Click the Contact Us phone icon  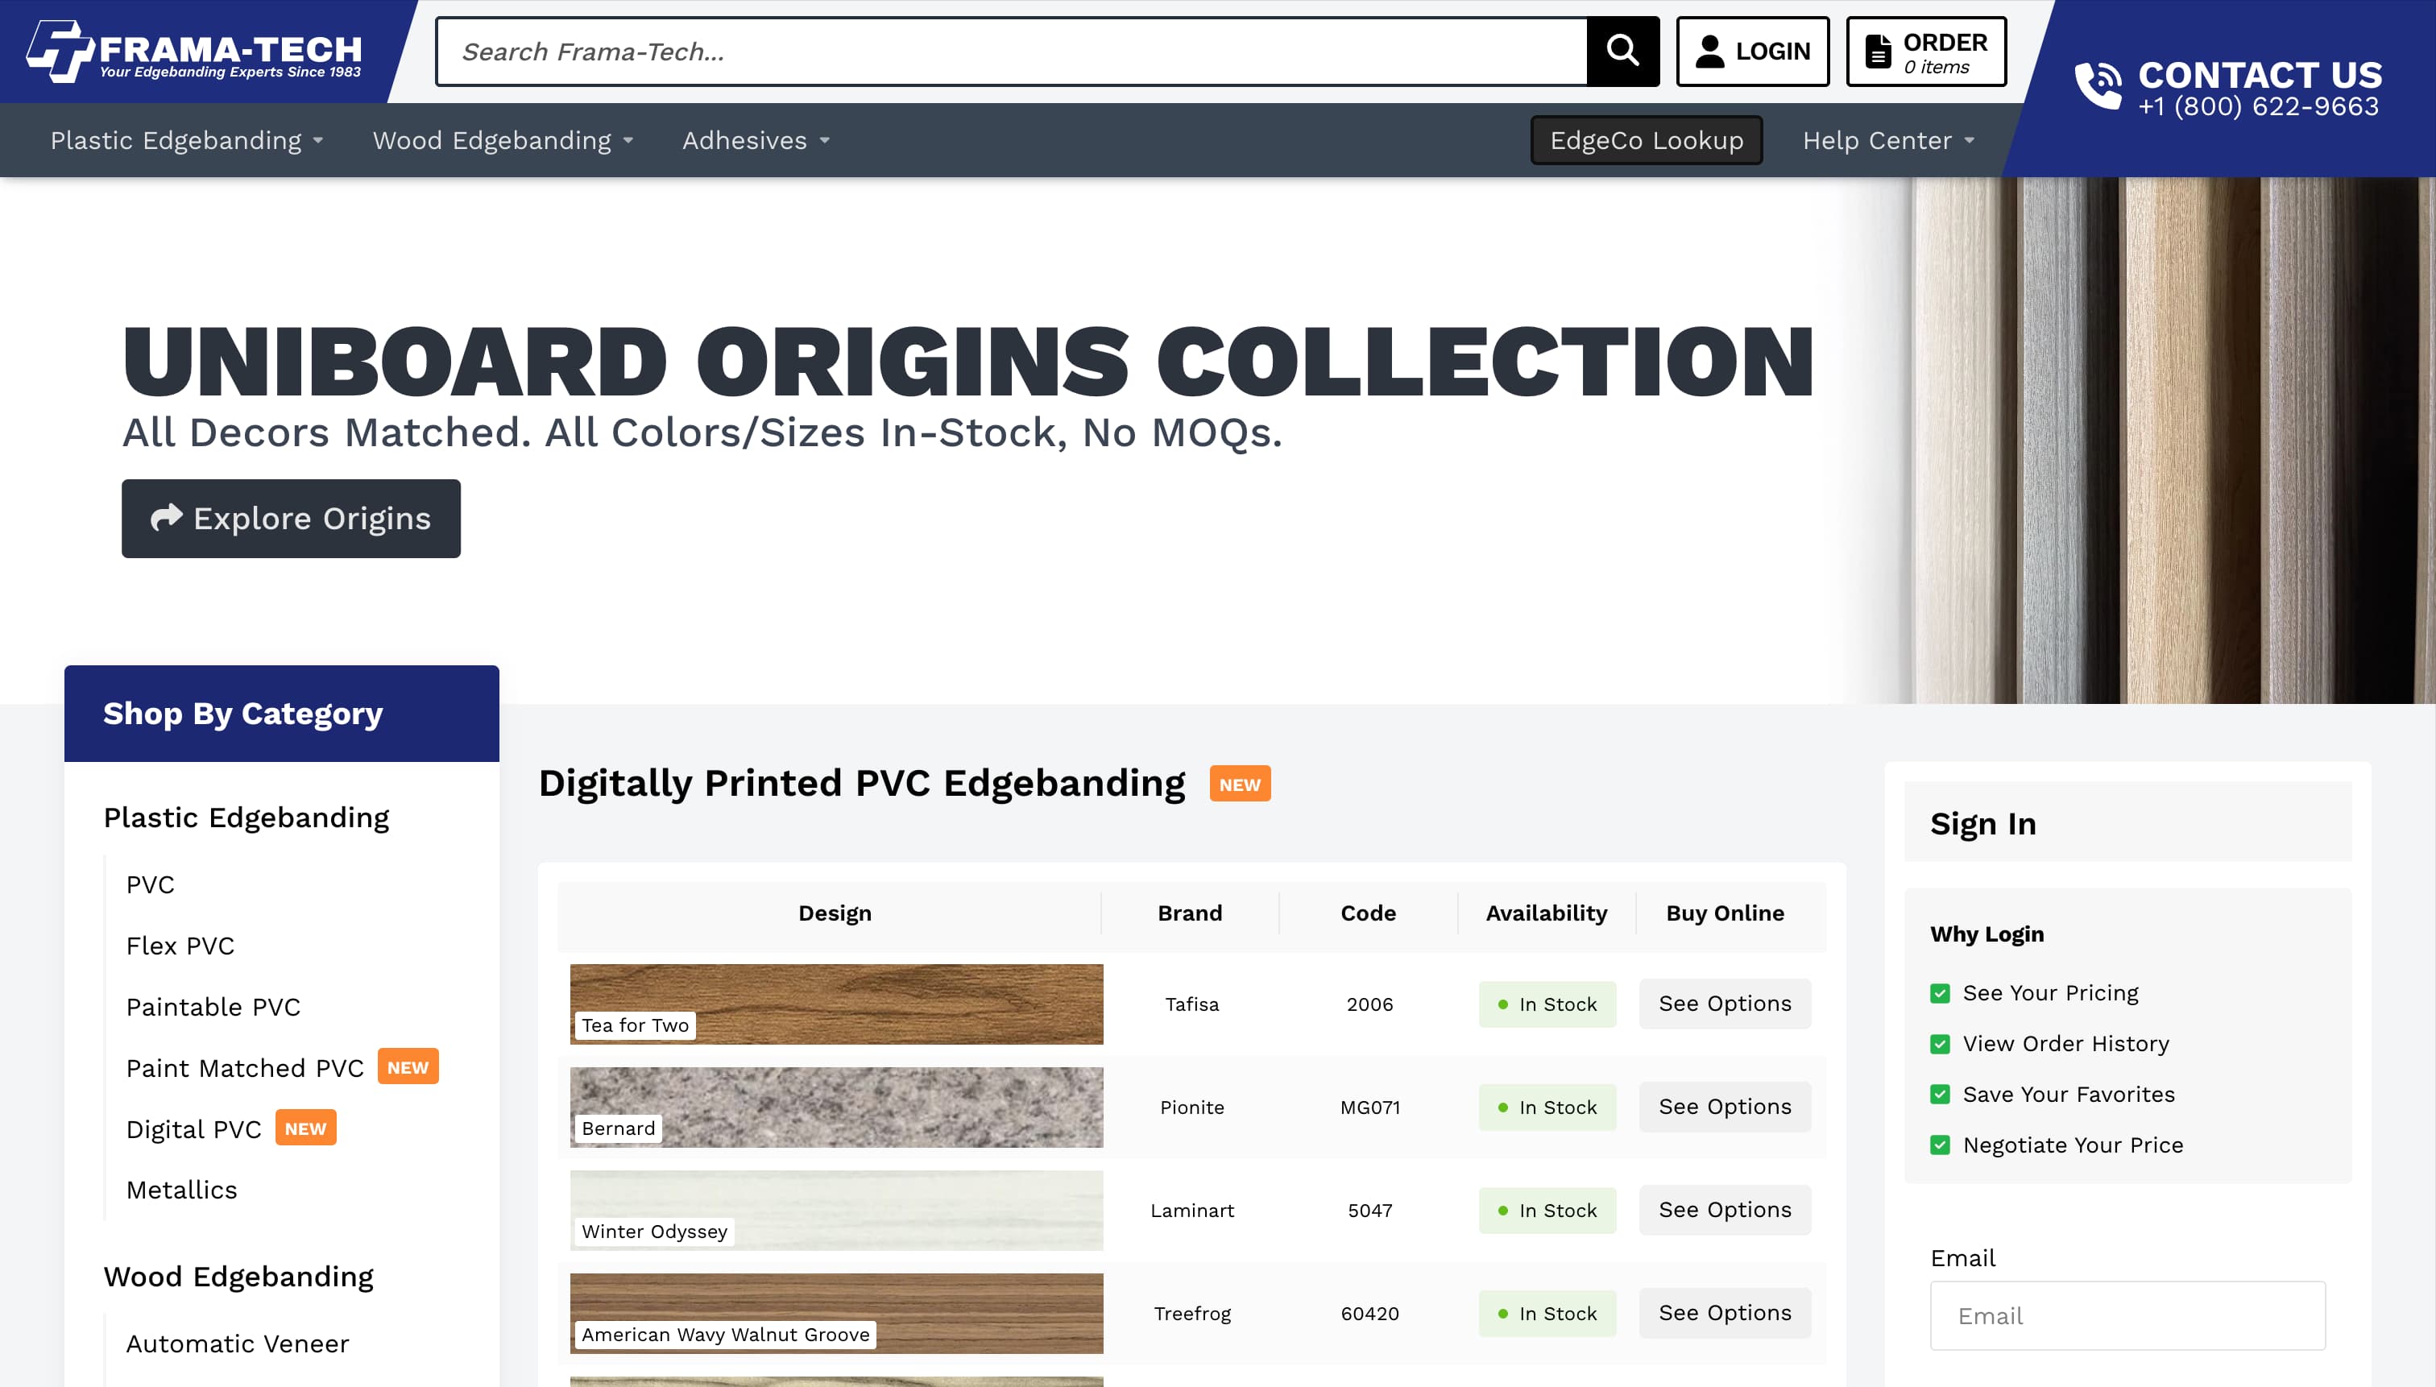click(x=2098, y=87)
